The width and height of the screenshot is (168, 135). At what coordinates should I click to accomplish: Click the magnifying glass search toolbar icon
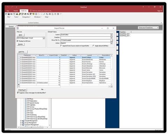tap(44, 14)
